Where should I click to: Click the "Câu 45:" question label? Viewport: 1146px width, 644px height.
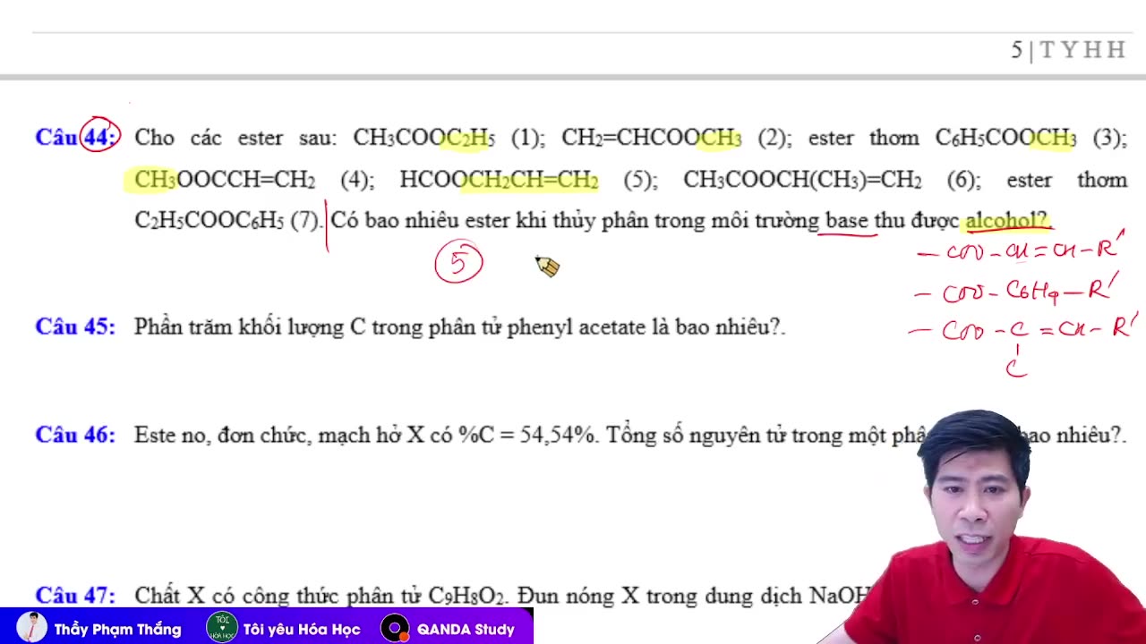point(75,327)
